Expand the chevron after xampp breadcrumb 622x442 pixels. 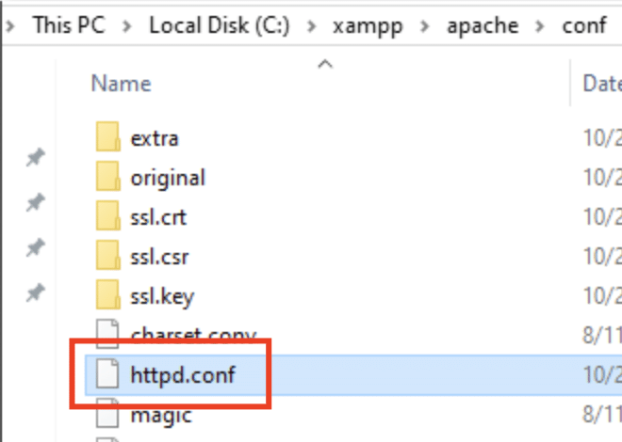pyautogui.click(x=425, y=26)
